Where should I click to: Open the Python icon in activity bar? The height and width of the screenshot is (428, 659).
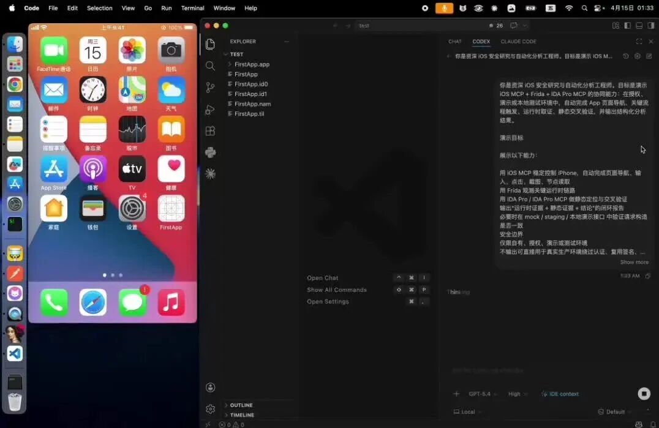(x=210, y=152)
